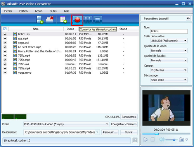Open the Destination path dropdown
This screenshot has width=194, height=147.
click(97, 132)
